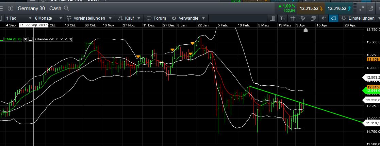Search instruments via the magnifier icon

(x=66, y=8)
